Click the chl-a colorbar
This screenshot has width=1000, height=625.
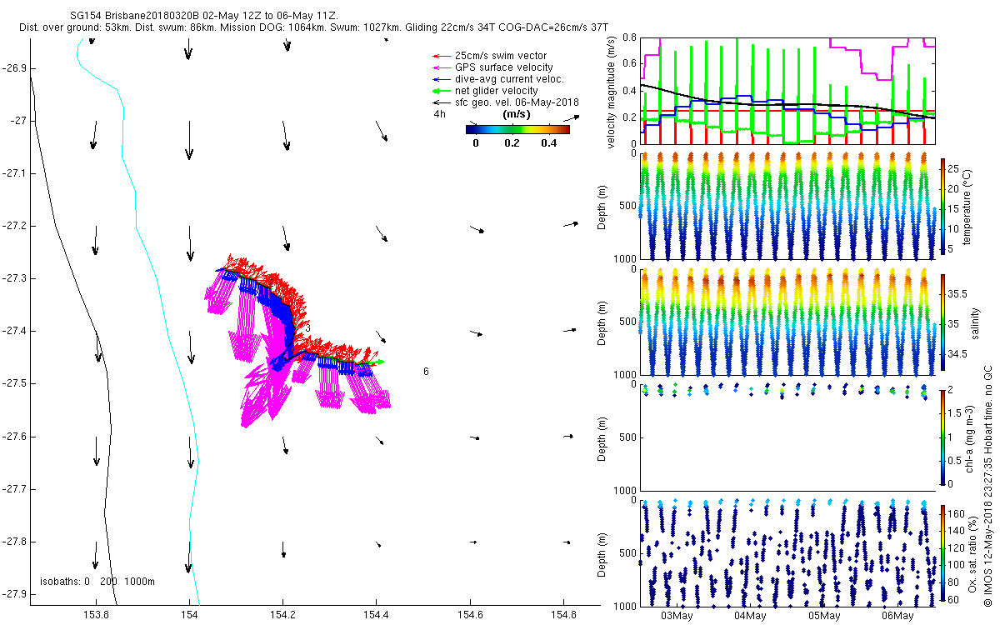pyautogui.click(x=943, y=437)
